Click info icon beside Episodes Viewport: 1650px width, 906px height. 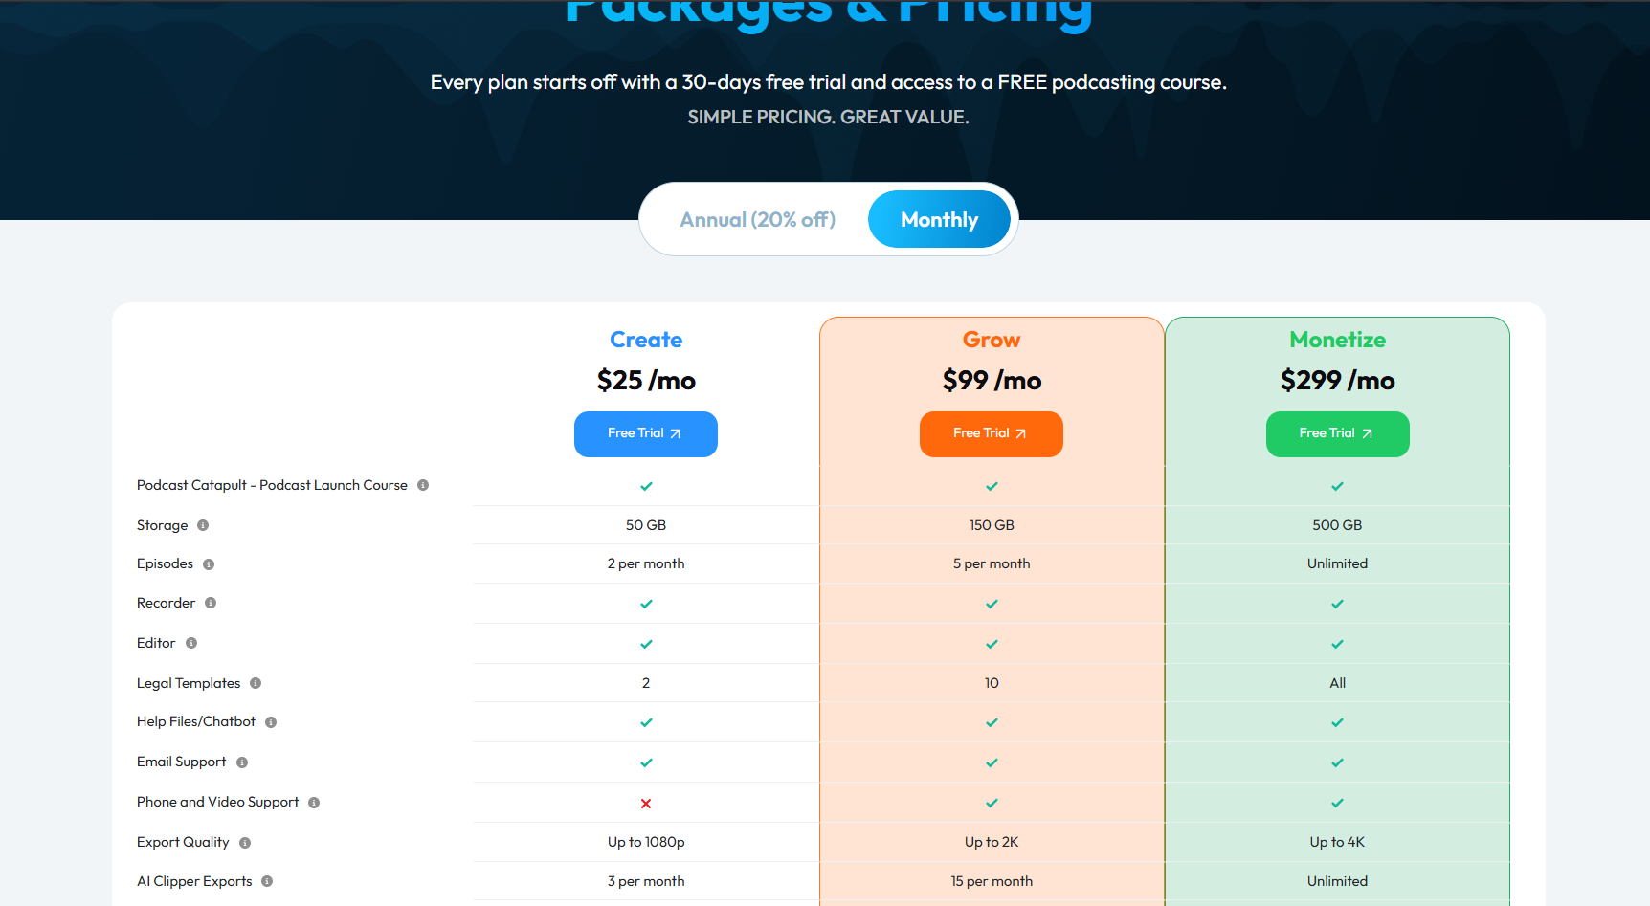point(209,564)
